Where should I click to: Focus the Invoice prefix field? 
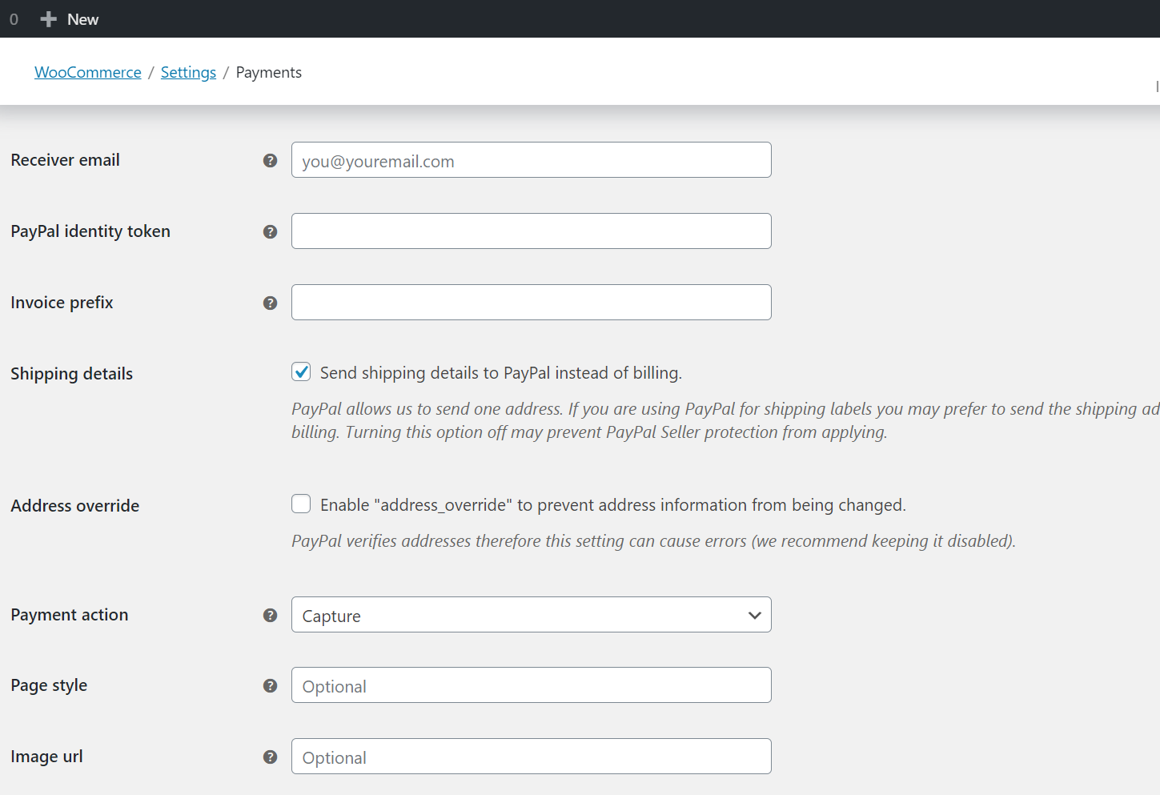tap(532, 303)
